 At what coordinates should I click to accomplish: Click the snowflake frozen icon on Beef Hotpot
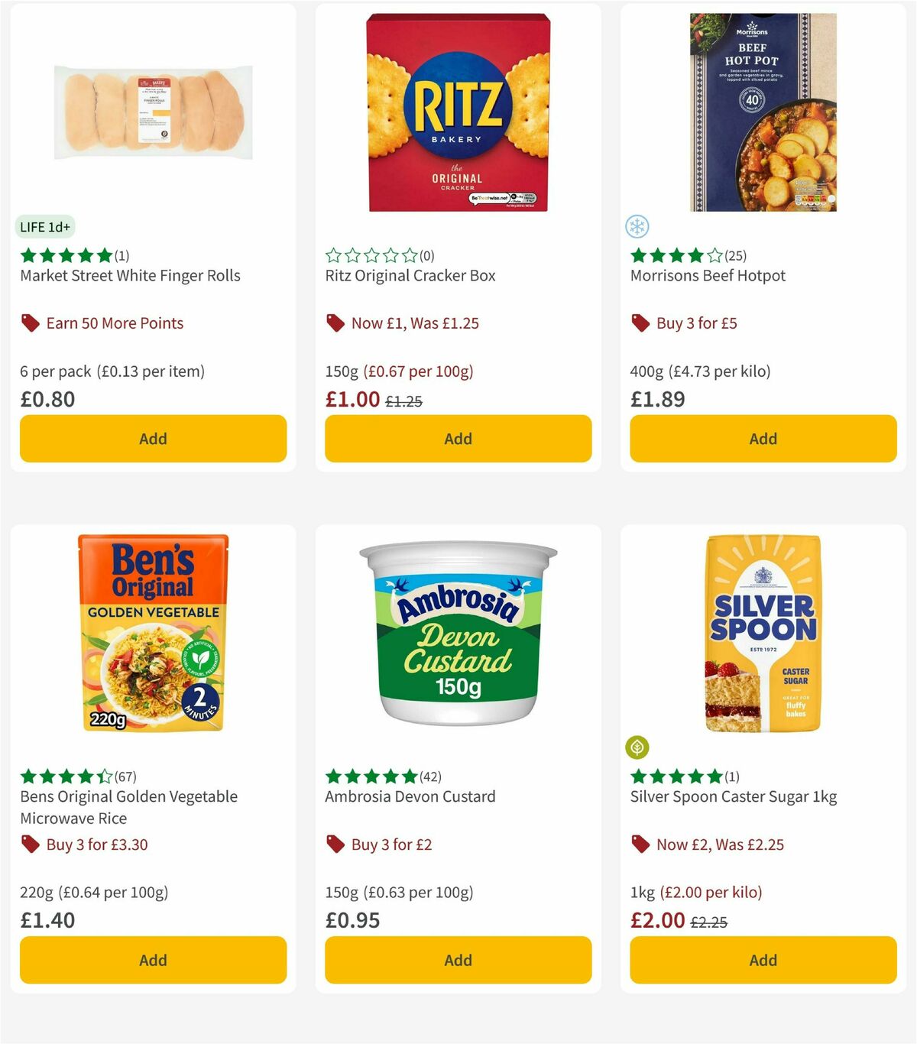[639, 225]
